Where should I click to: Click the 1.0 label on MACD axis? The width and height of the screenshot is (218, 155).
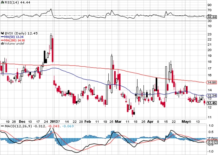click(x=211, y=125)
